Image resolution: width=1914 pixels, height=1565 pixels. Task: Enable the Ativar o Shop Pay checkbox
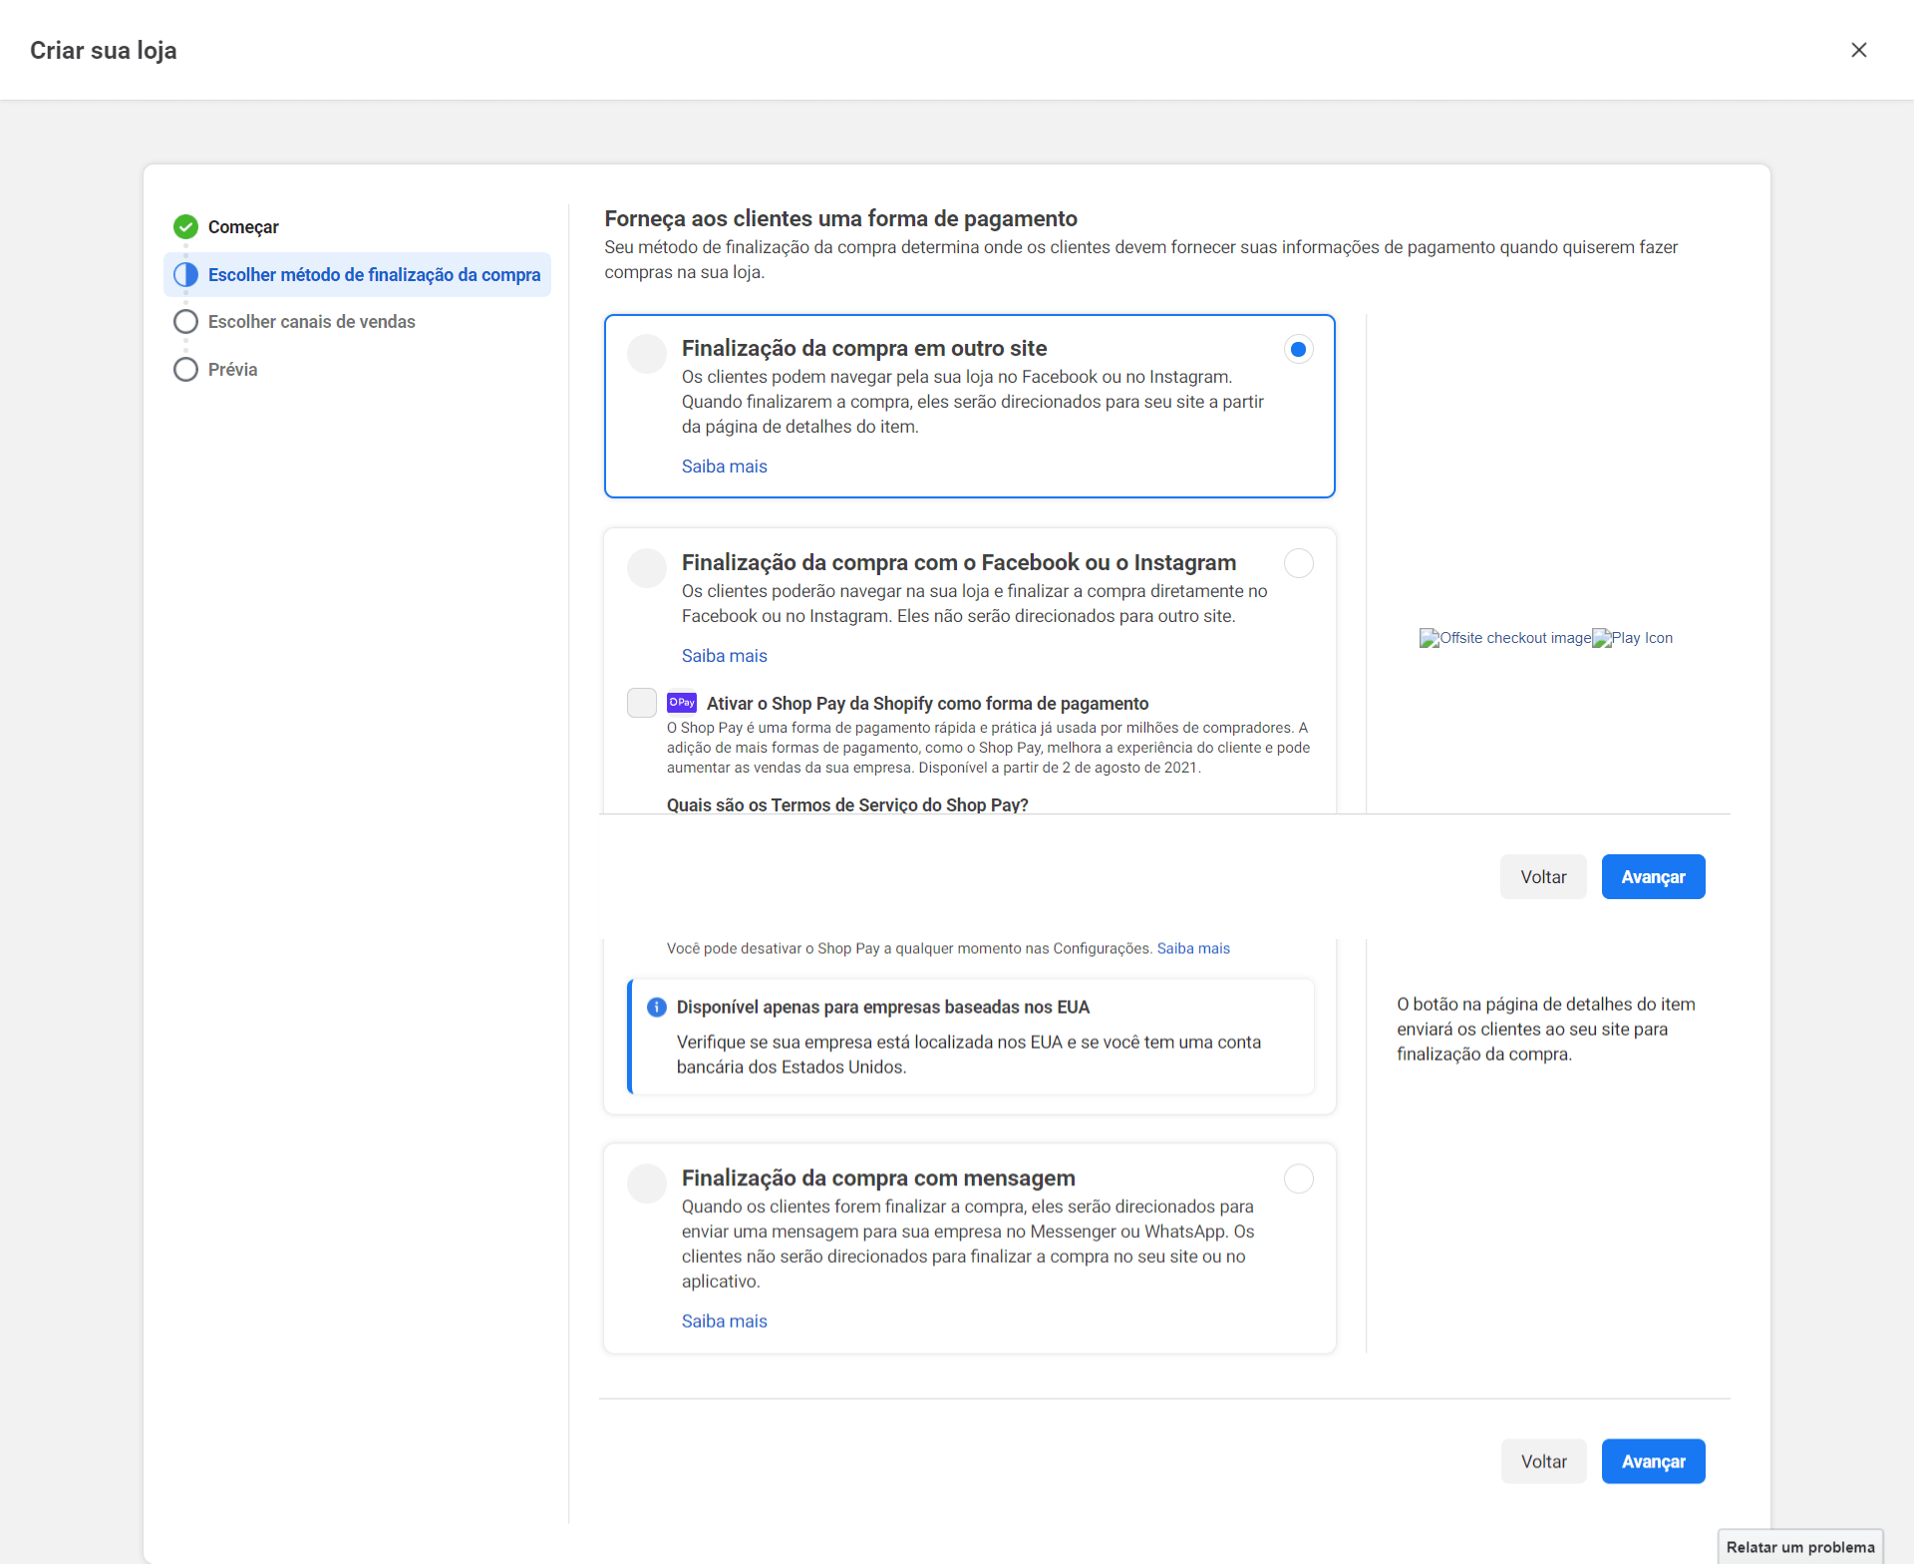642,703
